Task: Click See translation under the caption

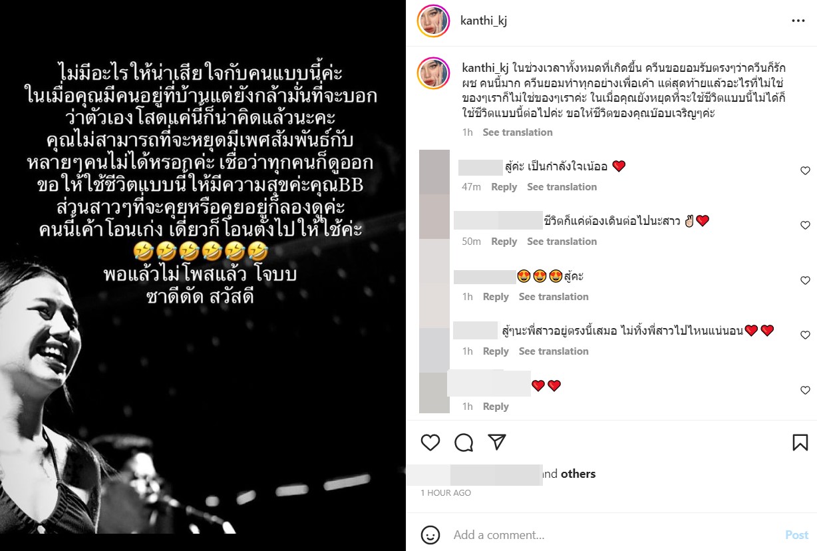Action: [518, 132]
